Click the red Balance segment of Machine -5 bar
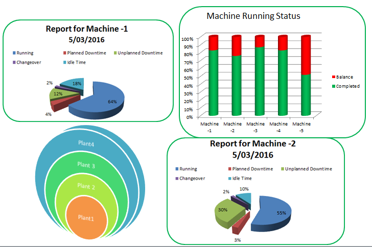 coord(306,56)
